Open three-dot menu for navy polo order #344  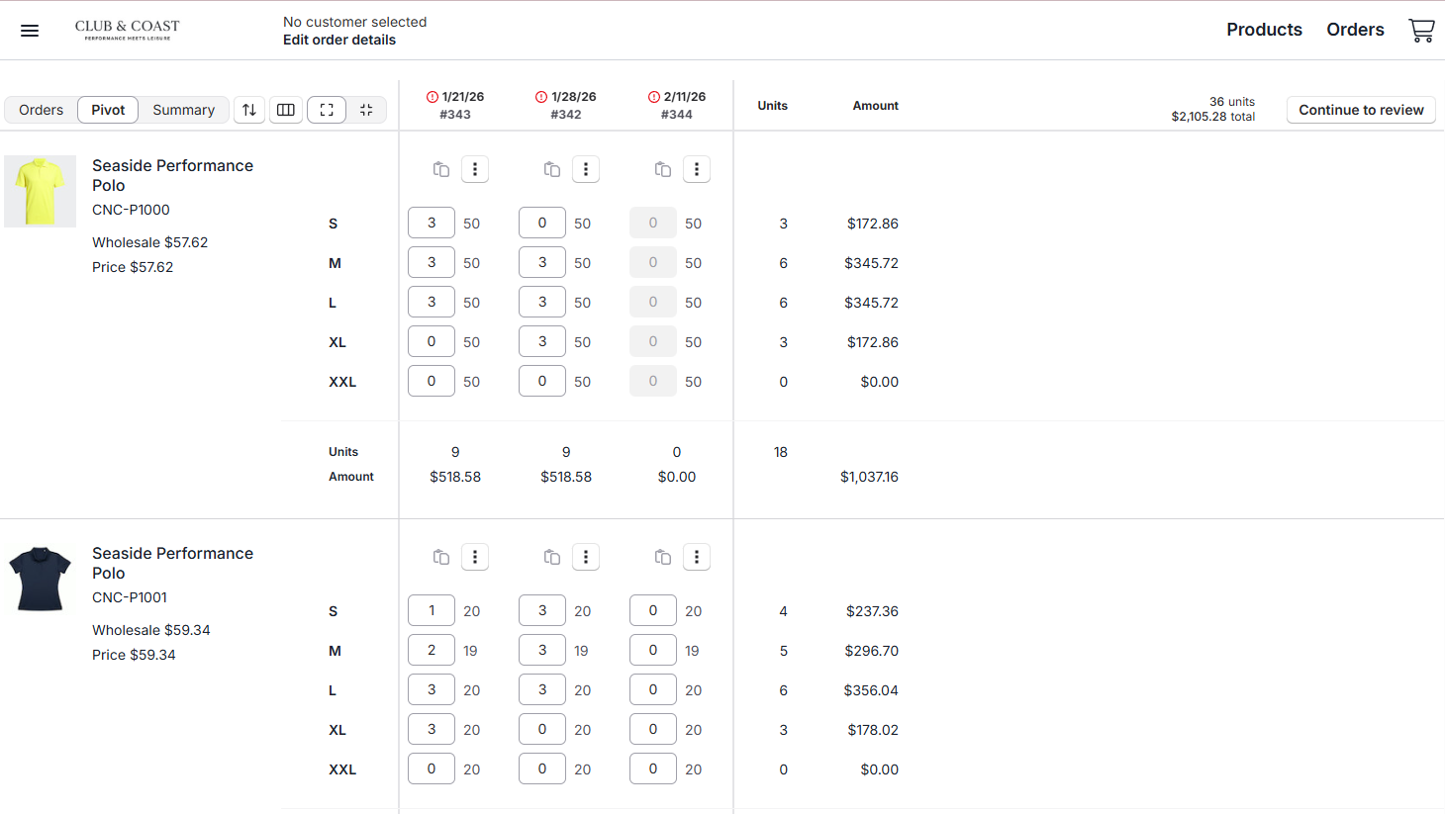click(x=697, y=558)
